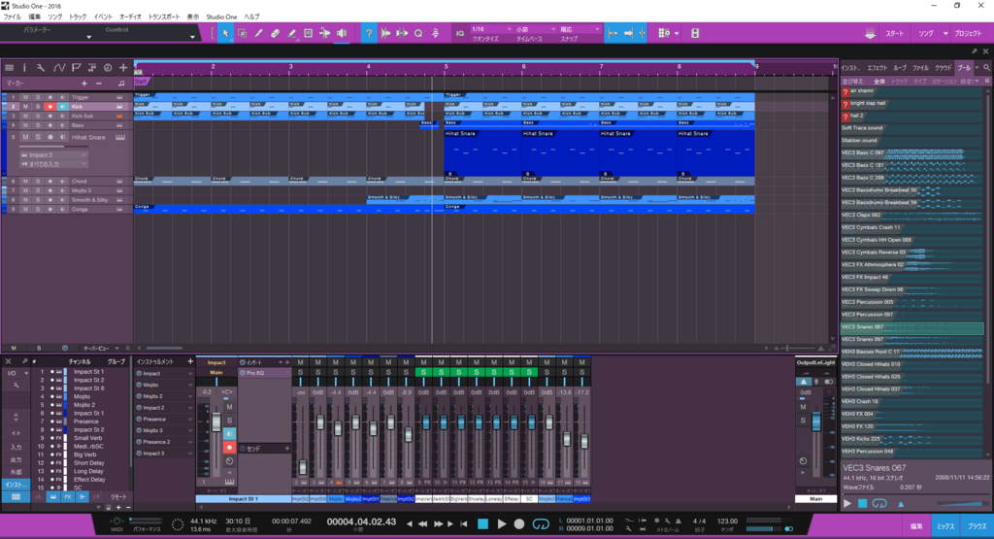The image size is (994, 539).
Task: Select the Paint (pencil) tool
Action: [258, 34]
